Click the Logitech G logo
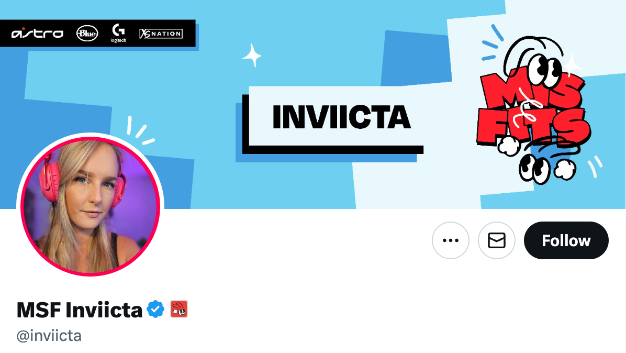 pyautogui.click(x=119, y=33)
